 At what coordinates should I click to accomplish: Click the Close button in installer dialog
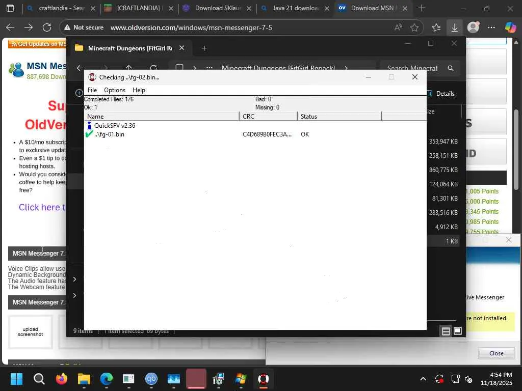(497, 353)
